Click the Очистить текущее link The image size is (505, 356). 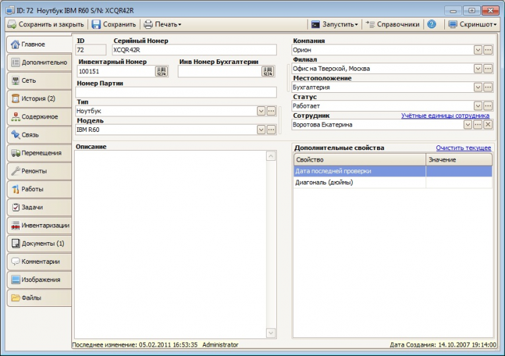click(463, 148)
